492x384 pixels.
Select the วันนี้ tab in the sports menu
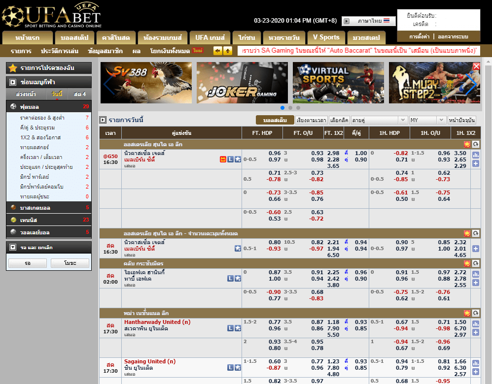coord(57,94)
